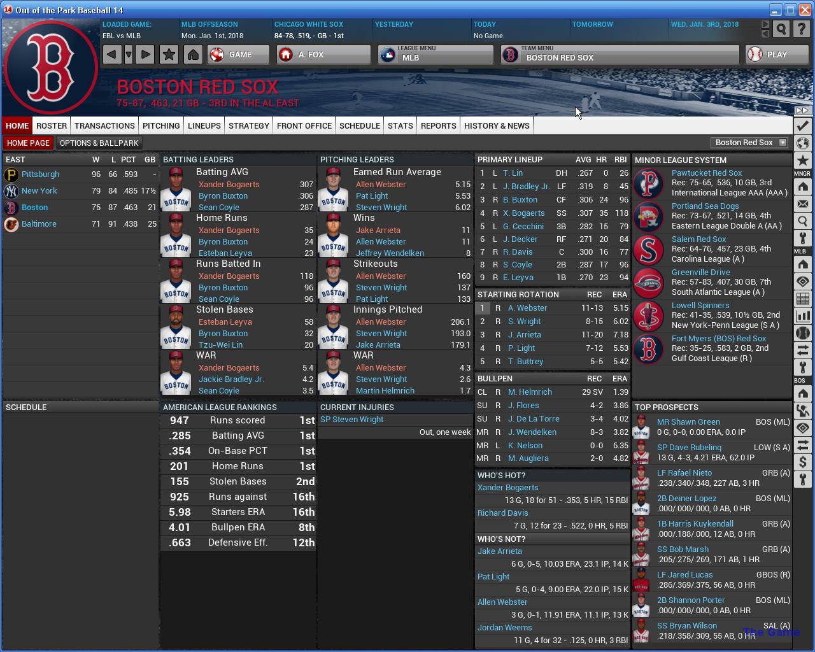Open the League Menu MLB dropdown

436,55
